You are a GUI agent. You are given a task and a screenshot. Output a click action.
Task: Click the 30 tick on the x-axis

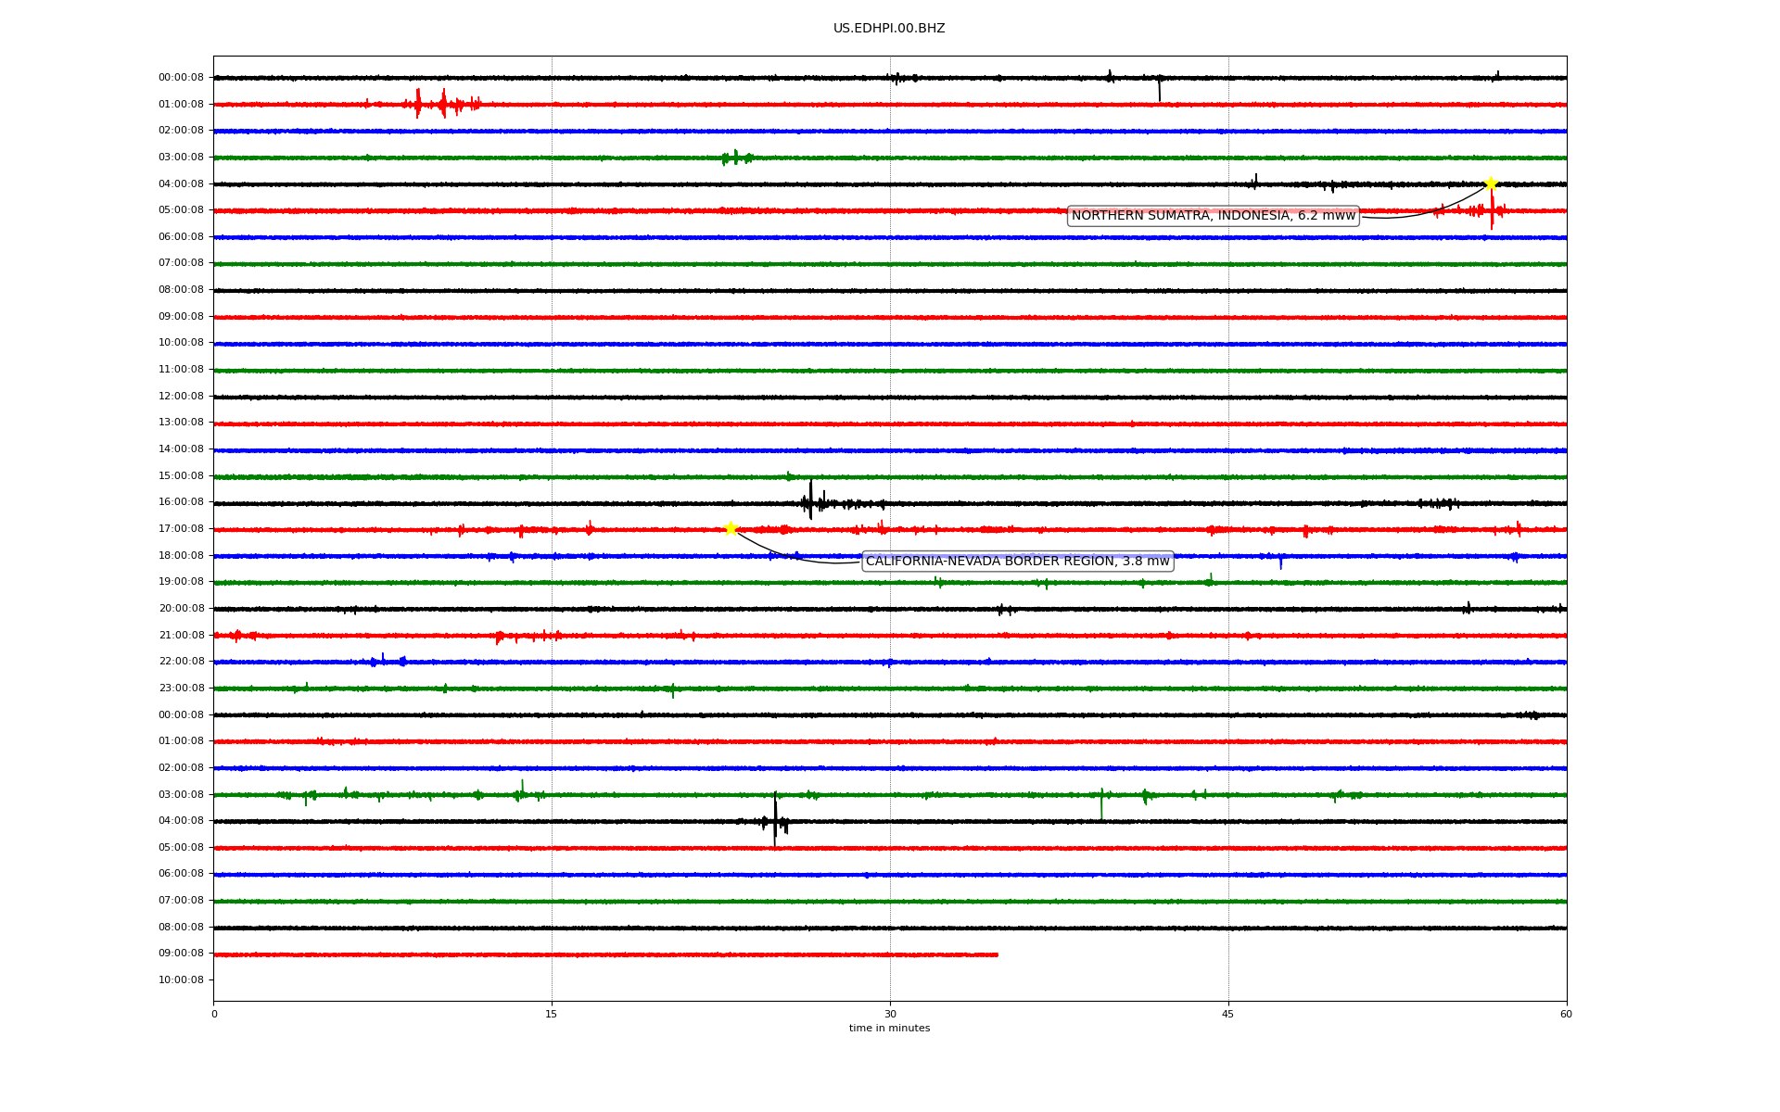(x=890, y=1014)
